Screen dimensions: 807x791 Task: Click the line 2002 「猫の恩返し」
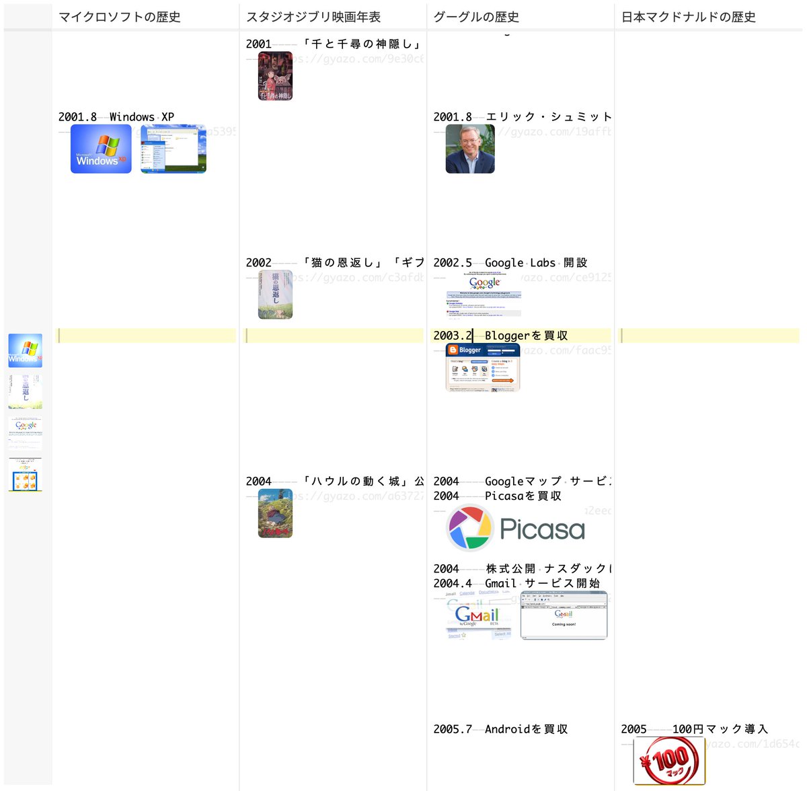(x=334, y=262)
